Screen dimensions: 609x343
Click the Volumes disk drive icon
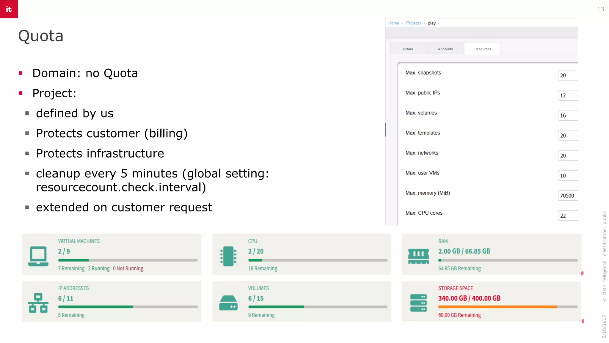coord(228,303)
